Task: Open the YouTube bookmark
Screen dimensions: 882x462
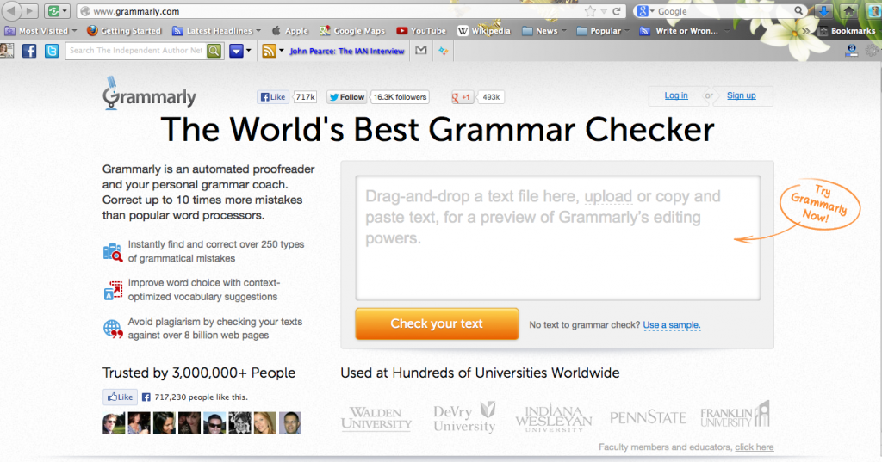Action: 421,31
